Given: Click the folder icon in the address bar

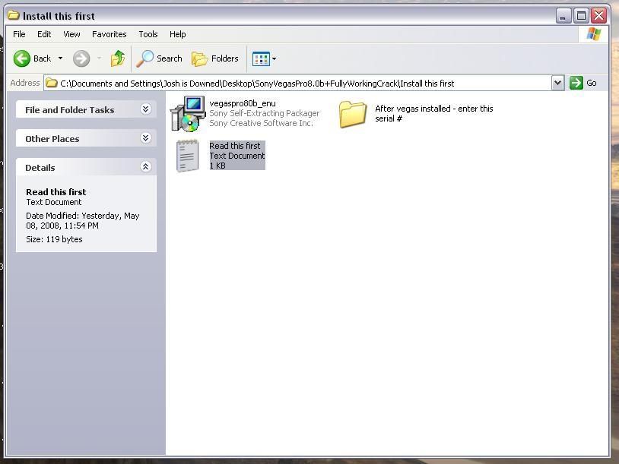Looking at the screenshot, I should click(x=51, y=84).
